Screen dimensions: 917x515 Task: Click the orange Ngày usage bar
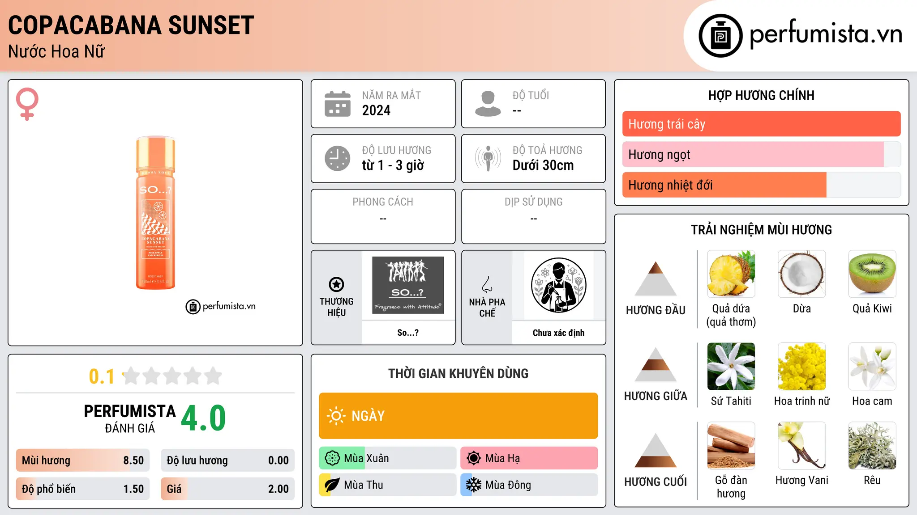[458, 416]
